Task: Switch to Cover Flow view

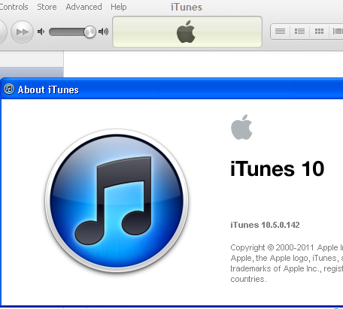Action: [x=337, y=32]
